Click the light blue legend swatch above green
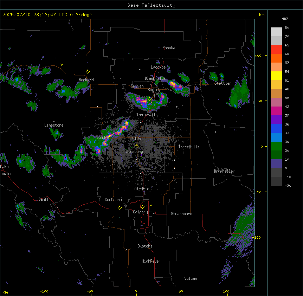The width and height of the screenshot is (303, 296). point(276,137)
